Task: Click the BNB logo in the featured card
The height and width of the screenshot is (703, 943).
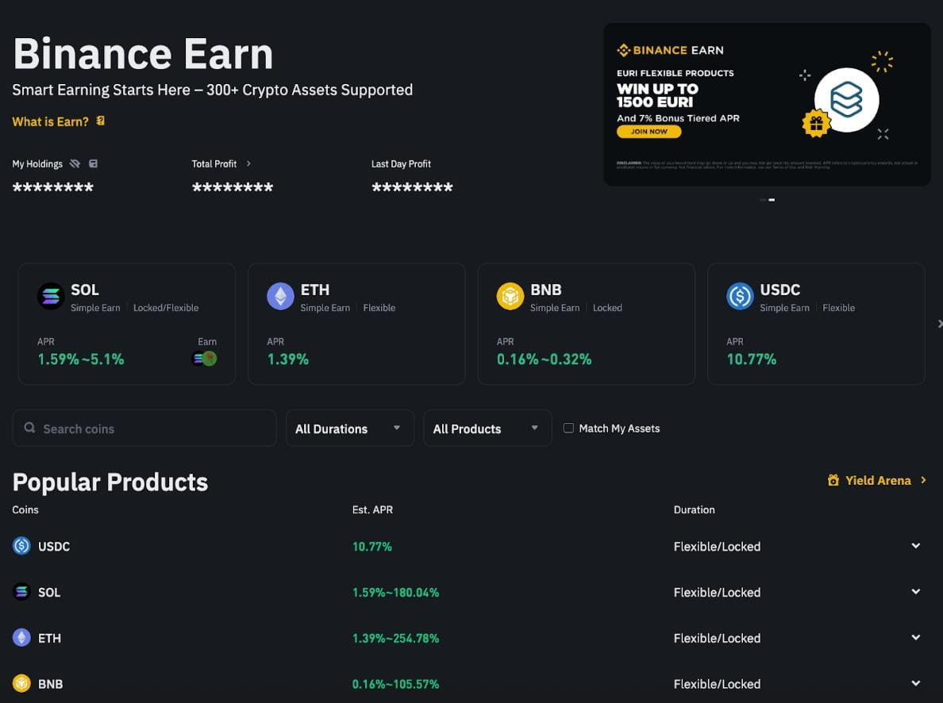Action: (510, 296)
